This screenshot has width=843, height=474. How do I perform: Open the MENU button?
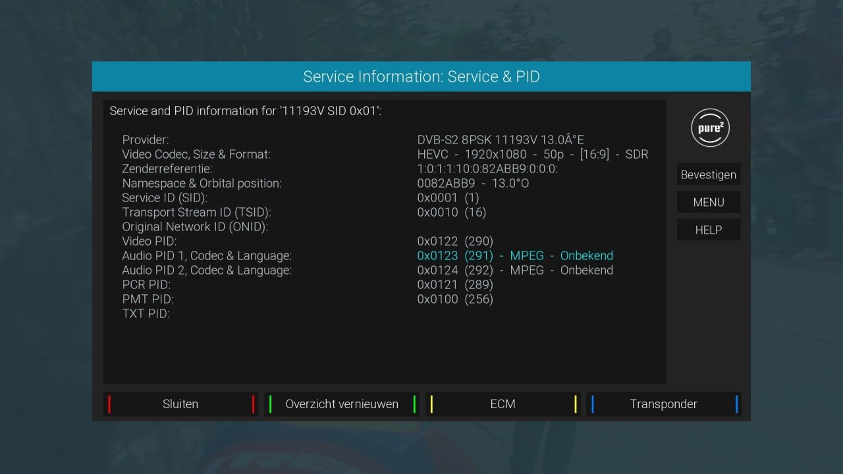(709, 202)
